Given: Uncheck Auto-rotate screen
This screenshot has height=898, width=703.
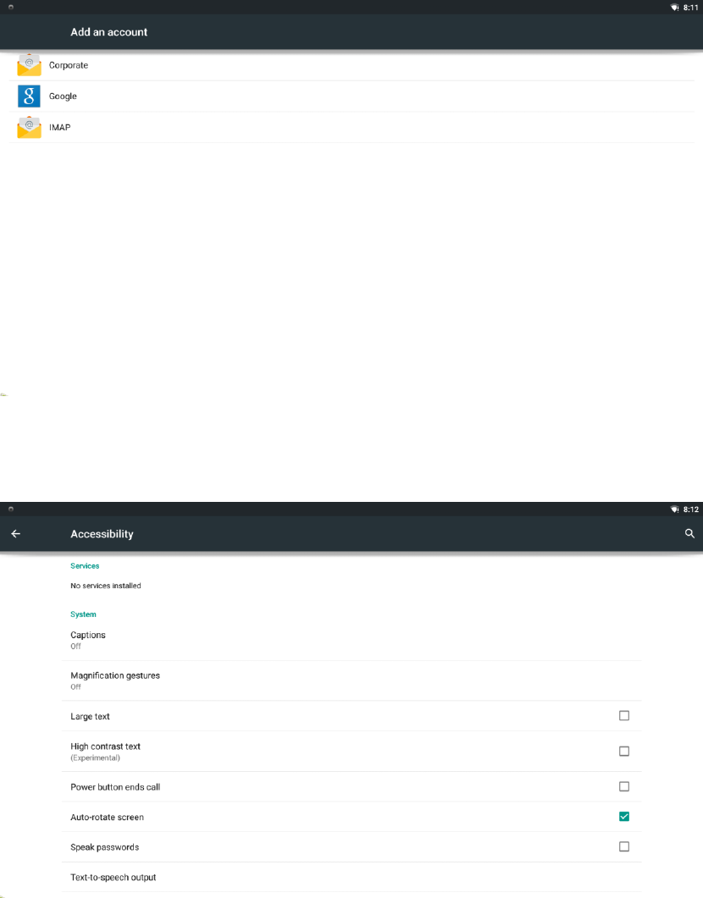Looking at the screenshot, I should [624, 817].
